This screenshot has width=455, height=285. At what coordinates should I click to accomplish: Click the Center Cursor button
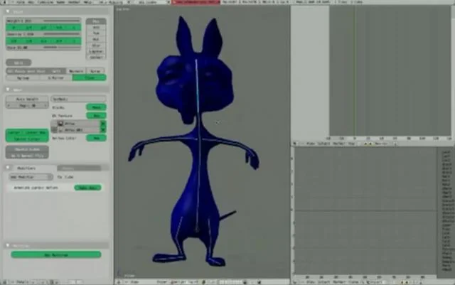[27, 139]
